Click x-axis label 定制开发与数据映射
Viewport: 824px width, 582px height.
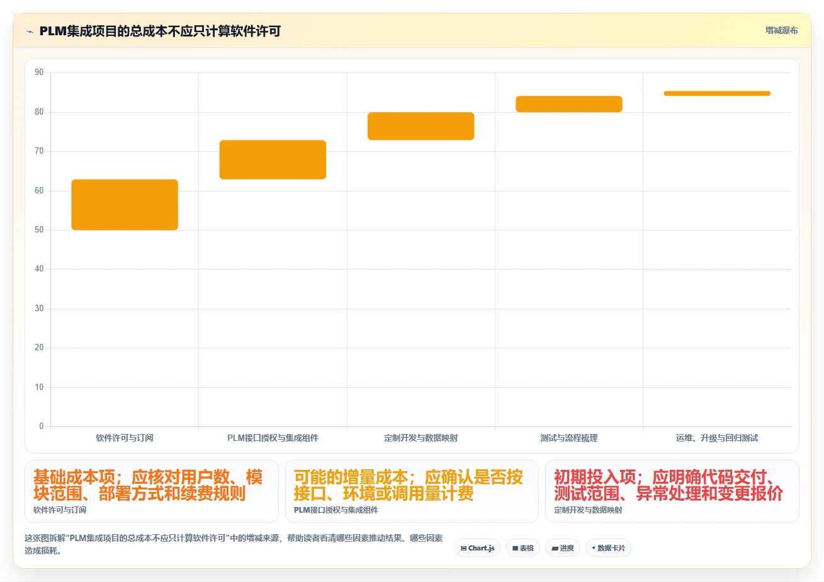coord(420,438)
